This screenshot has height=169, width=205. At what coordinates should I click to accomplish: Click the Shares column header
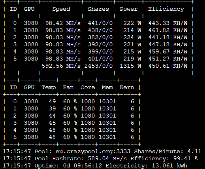(98, 9)
